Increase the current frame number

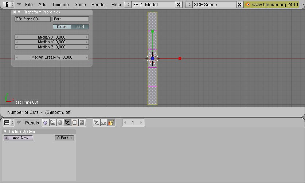pyautogui.click(x=141, y=123)
